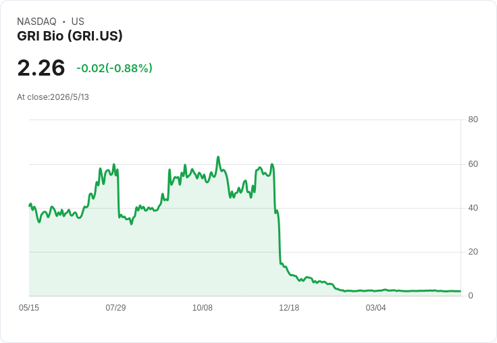This screenshot has height=343, width=497.
Task: Click the NASDAQ exchange label
Action: click(x=36, y=22)
